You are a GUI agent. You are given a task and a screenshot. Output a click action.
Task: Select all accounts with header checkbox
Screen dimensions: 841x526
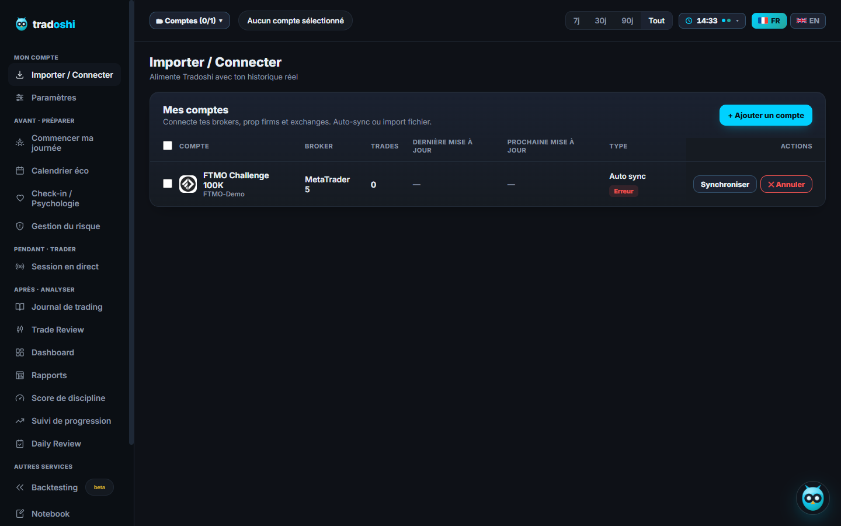168,146
